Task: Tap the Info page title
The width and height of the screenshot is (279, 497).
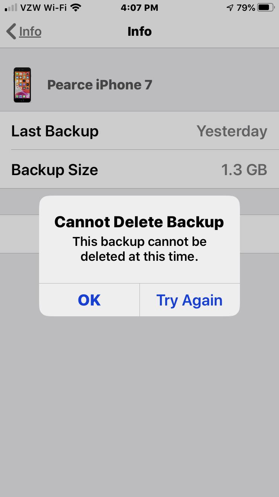Action: point(139,31)
